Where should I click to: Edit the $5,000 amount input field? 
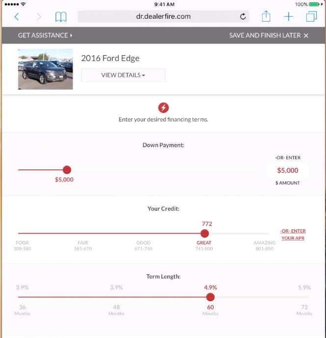pyautogui.click(x=288, y=170)
